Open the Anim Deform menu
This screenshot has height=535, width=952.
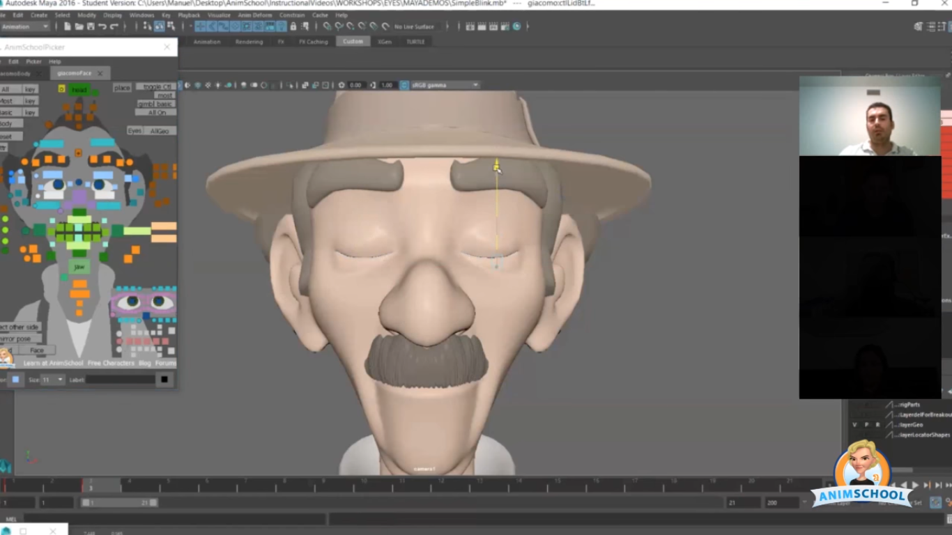[x=254, y=15]
